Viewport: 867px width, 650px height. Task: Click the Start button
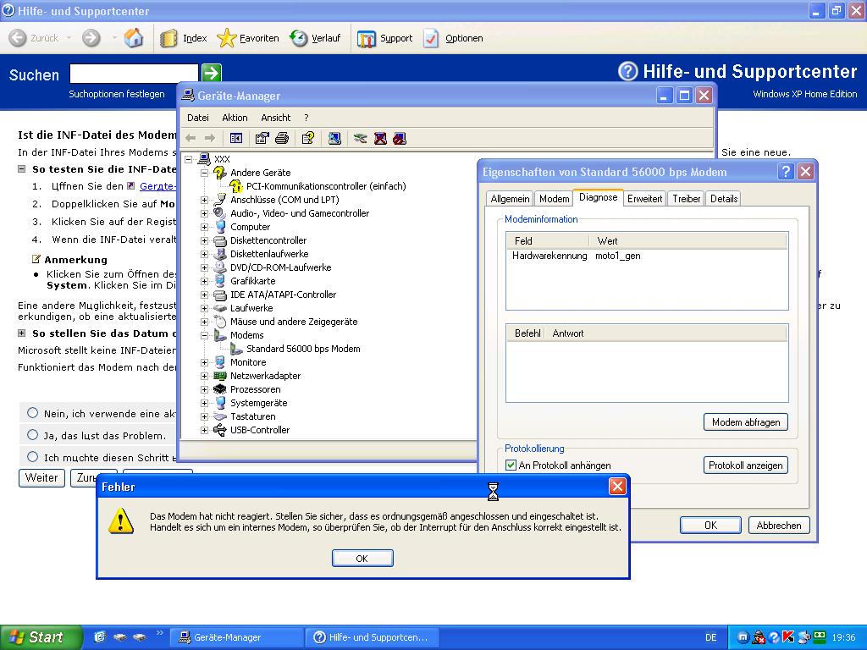point(40,637)
